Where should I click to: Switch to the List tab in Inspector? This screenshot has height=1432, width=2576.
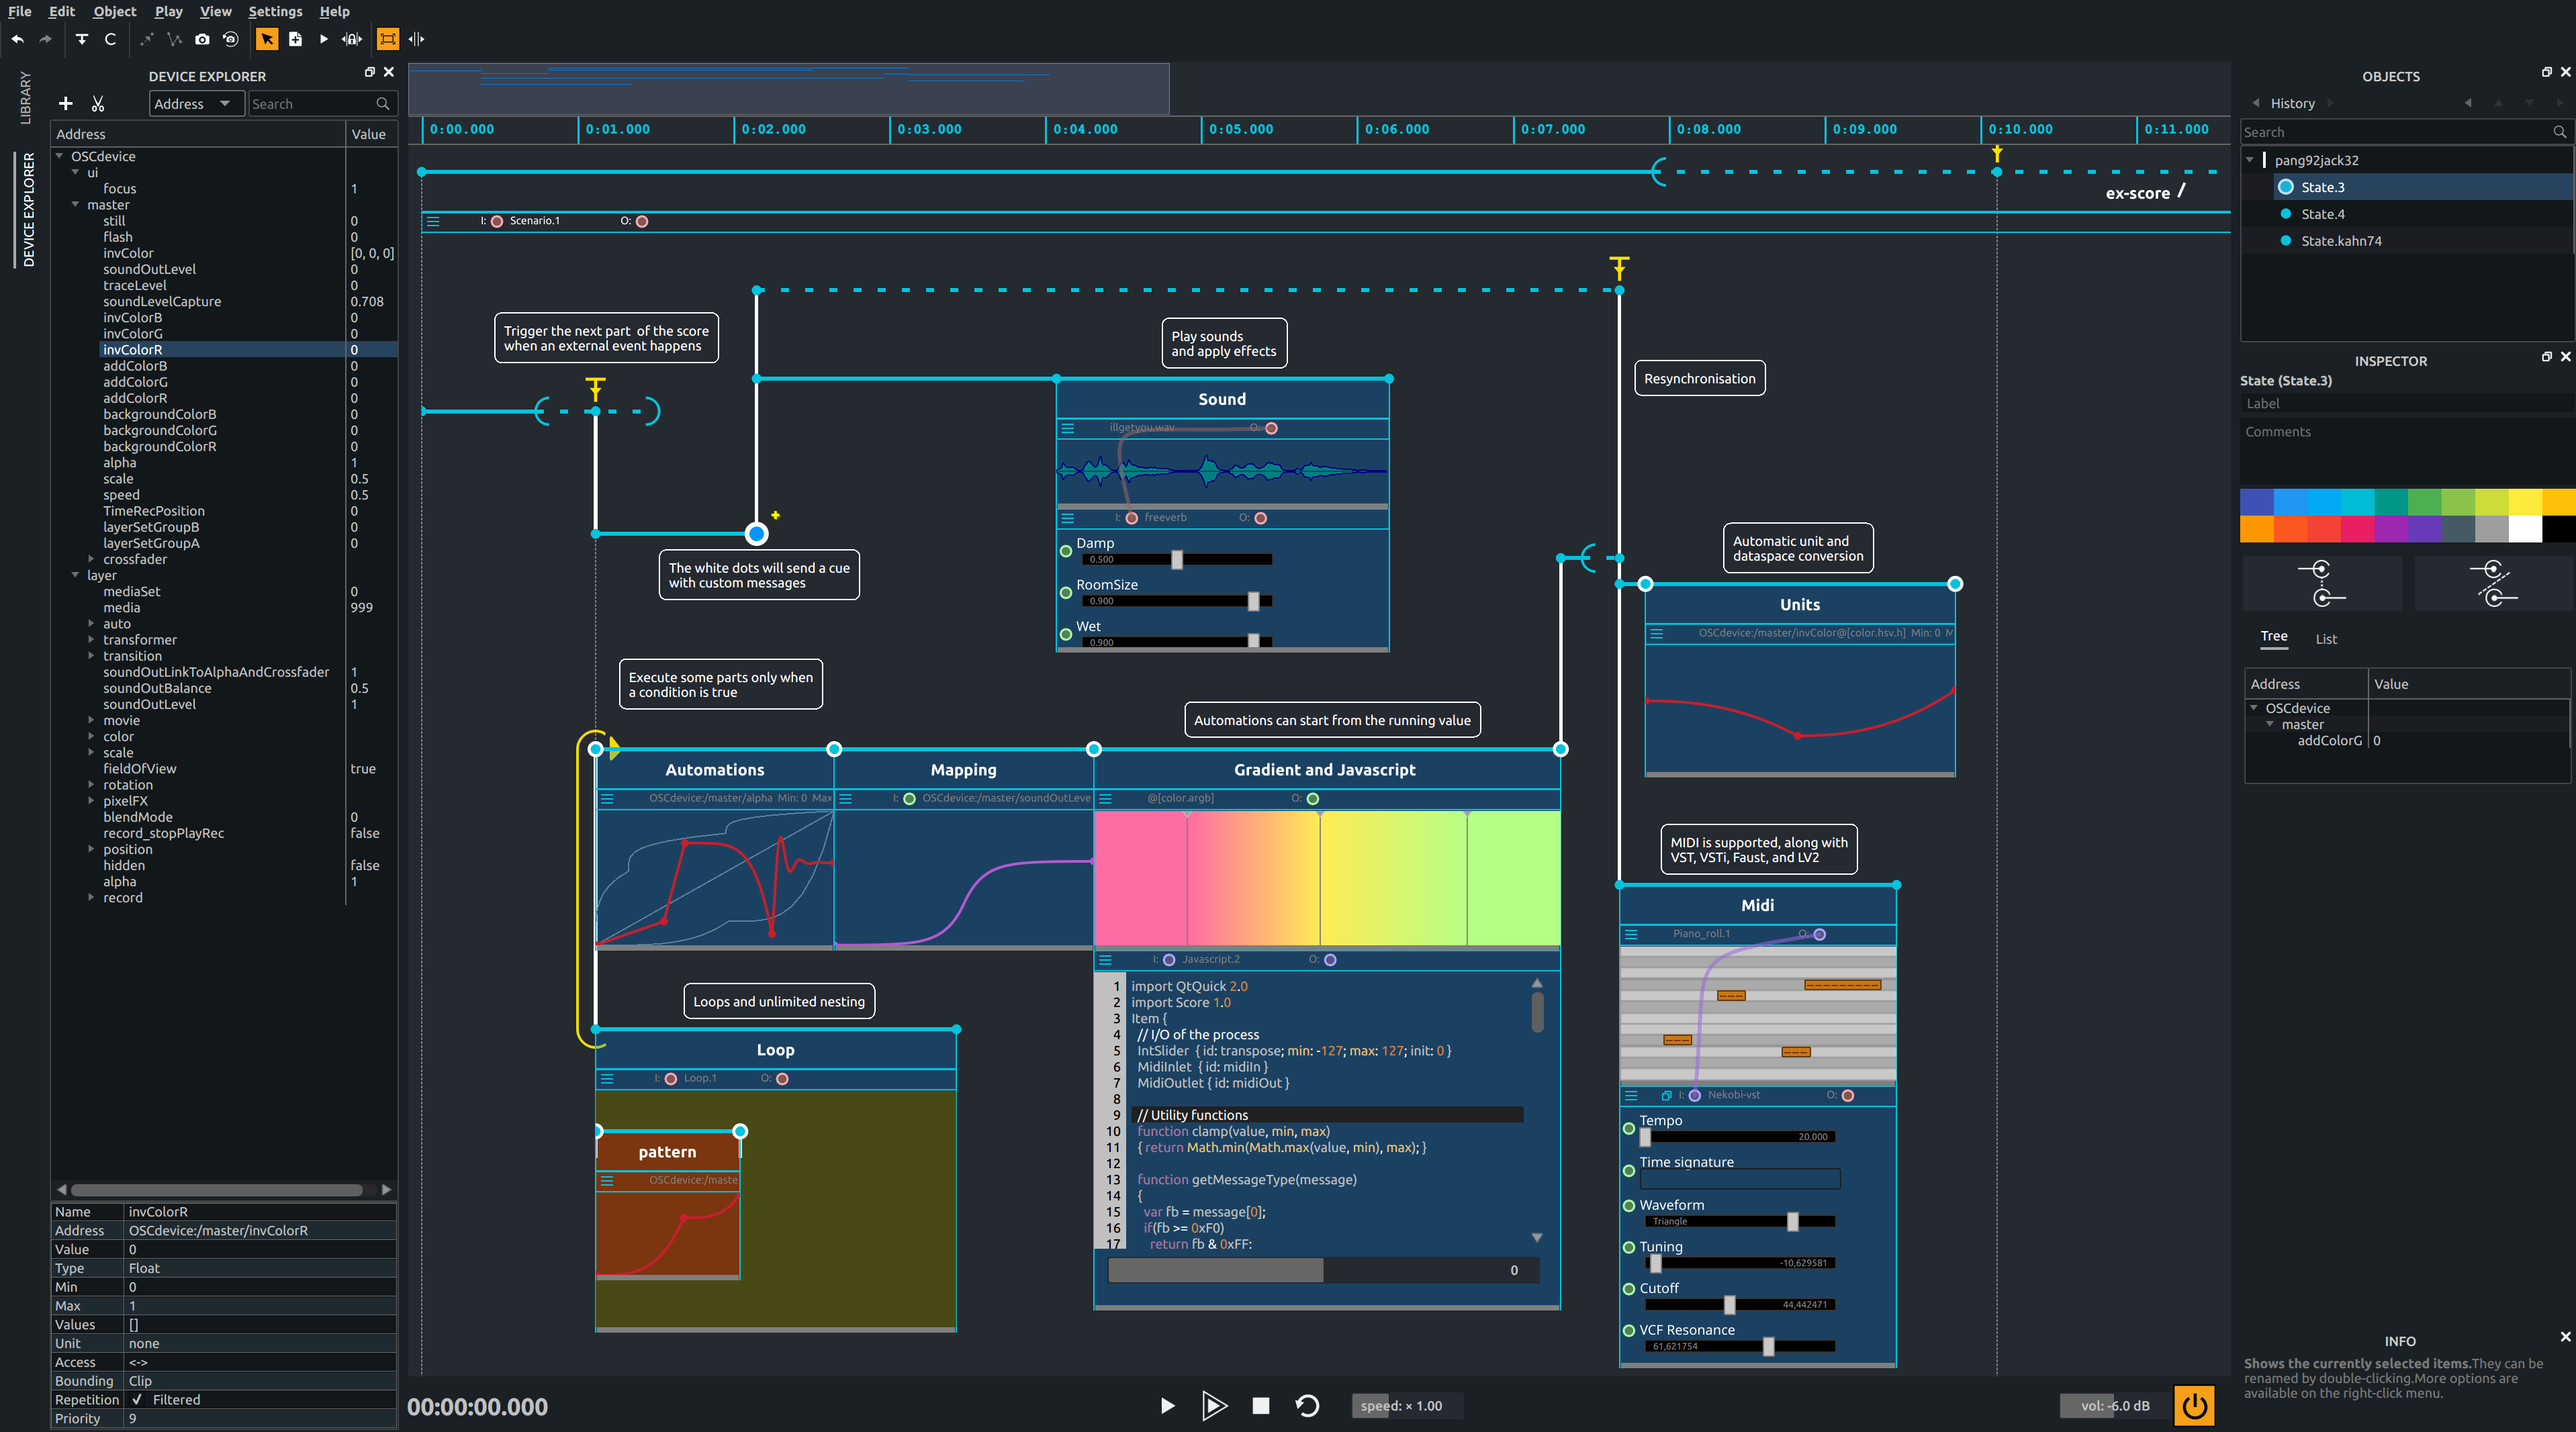point(2326,639)
